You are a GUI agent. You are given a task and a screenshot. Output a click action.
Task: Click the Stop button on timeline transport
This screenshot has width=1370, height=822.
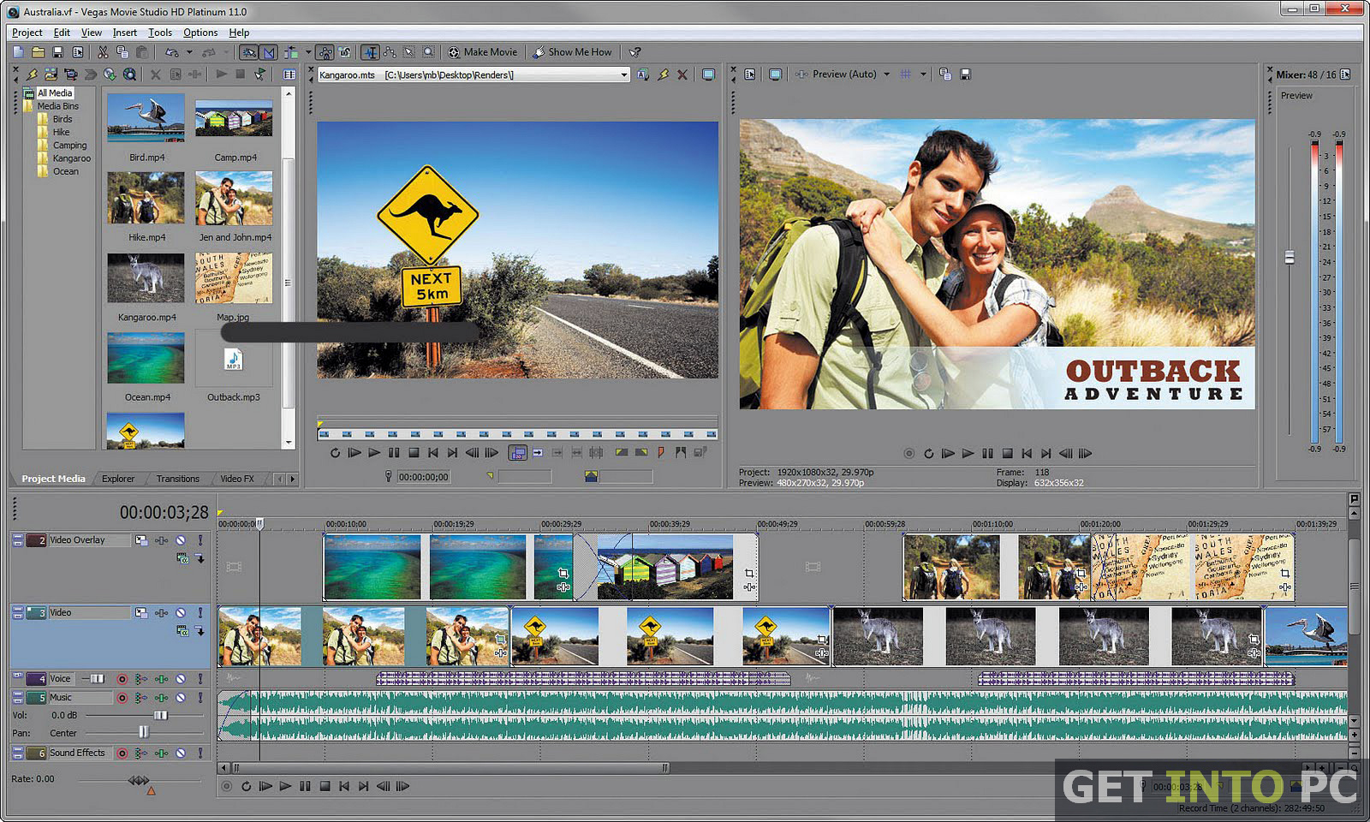coord(325,786)
